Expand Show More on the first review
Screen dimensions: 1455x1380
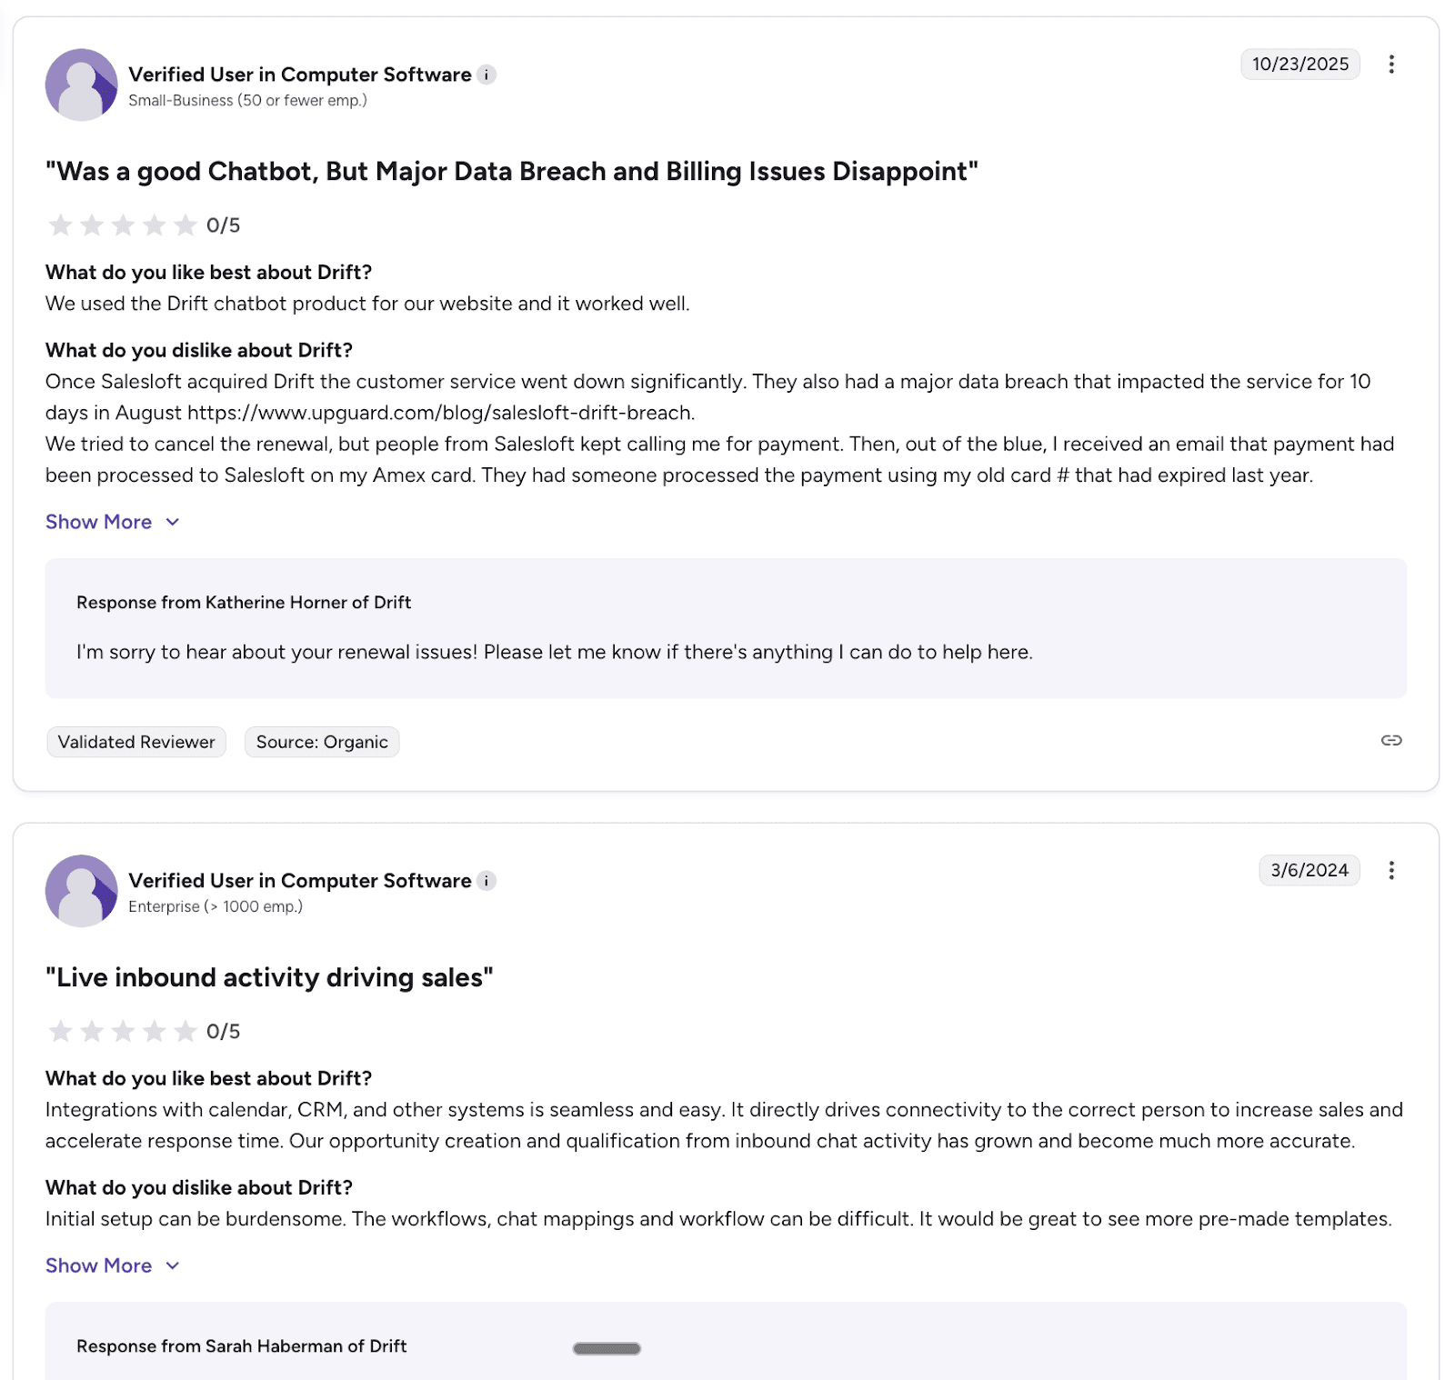point(99,521)
